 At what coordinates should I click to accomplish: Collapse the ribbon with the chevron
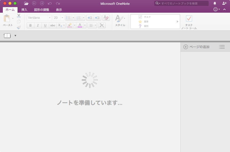click(224, 9)
